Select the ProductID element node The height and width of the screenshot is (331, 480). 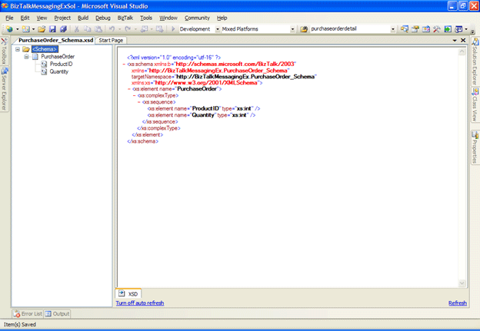pyautogui.click(x=62, y=65)
